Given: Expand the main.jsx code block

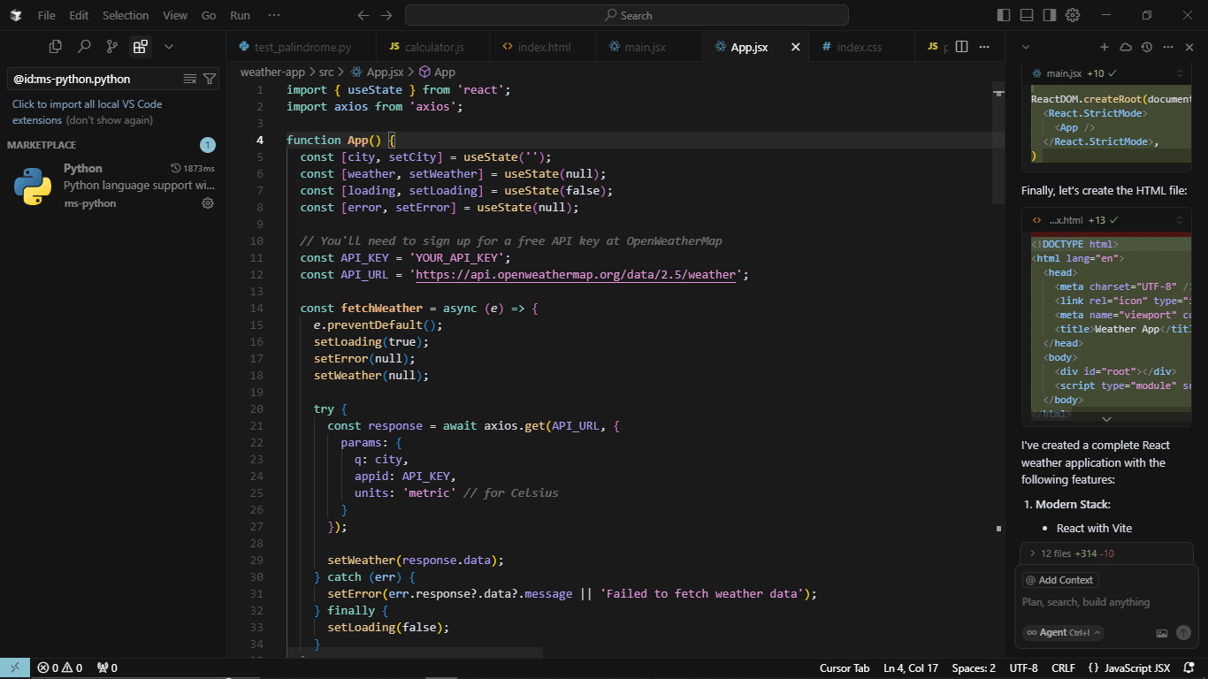Looking at the screenshot, I should pyautogui.click(x=1180, y=73).
